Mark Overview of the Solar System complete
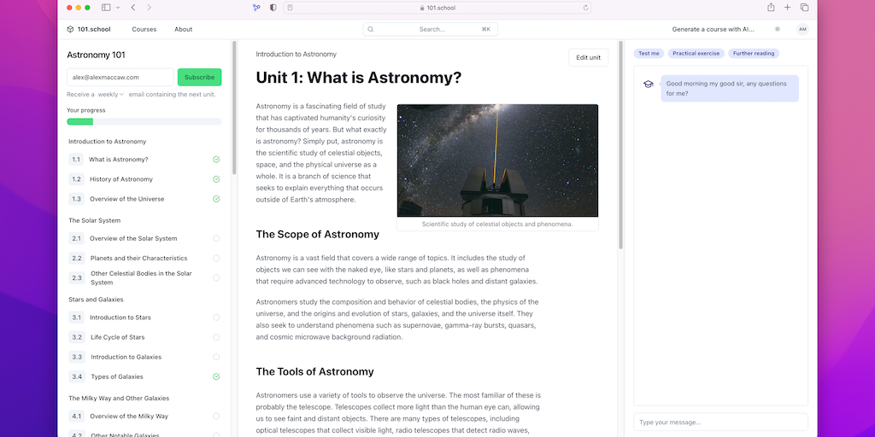This screenshot has height=437, width=875. (216, 239)
